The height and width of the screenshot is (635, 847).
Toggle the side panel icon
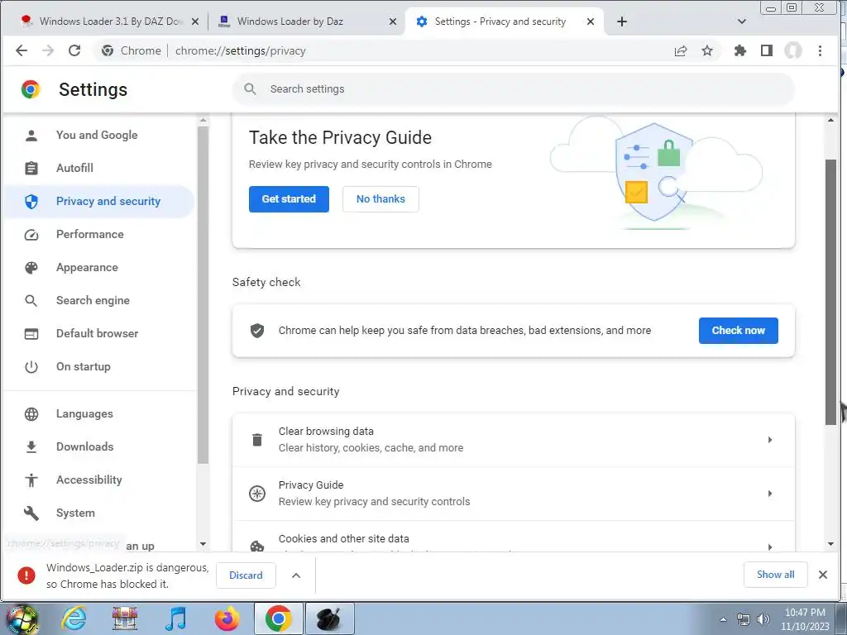[x=767, y=50]
